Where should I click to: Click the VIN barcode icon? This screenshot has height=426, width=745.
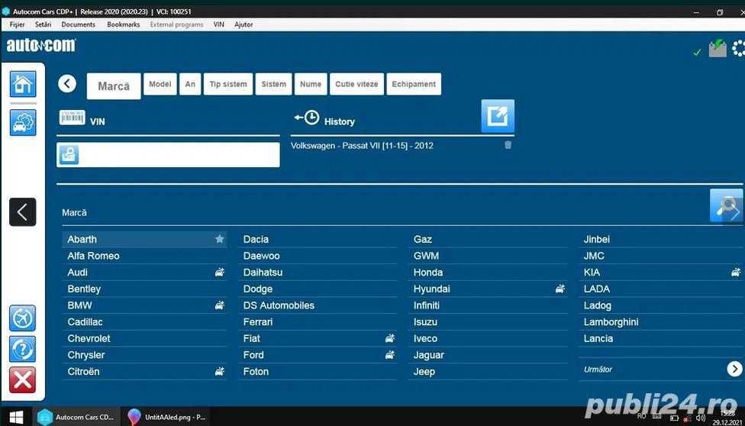point(73,118)
